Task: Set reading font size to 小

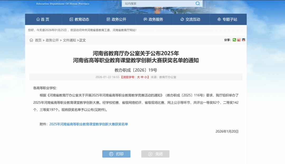Action: pyautogui.click(x=146, y=77)
